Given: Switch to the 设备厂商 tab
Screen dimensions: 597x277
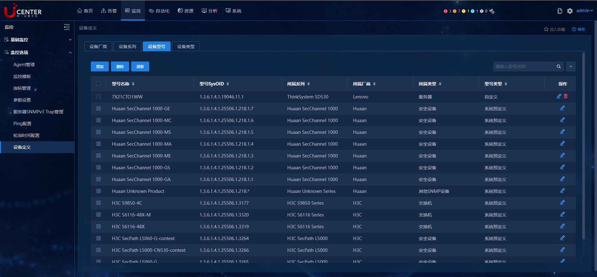Looking at the screenshot, I should (x=98, y=46).
